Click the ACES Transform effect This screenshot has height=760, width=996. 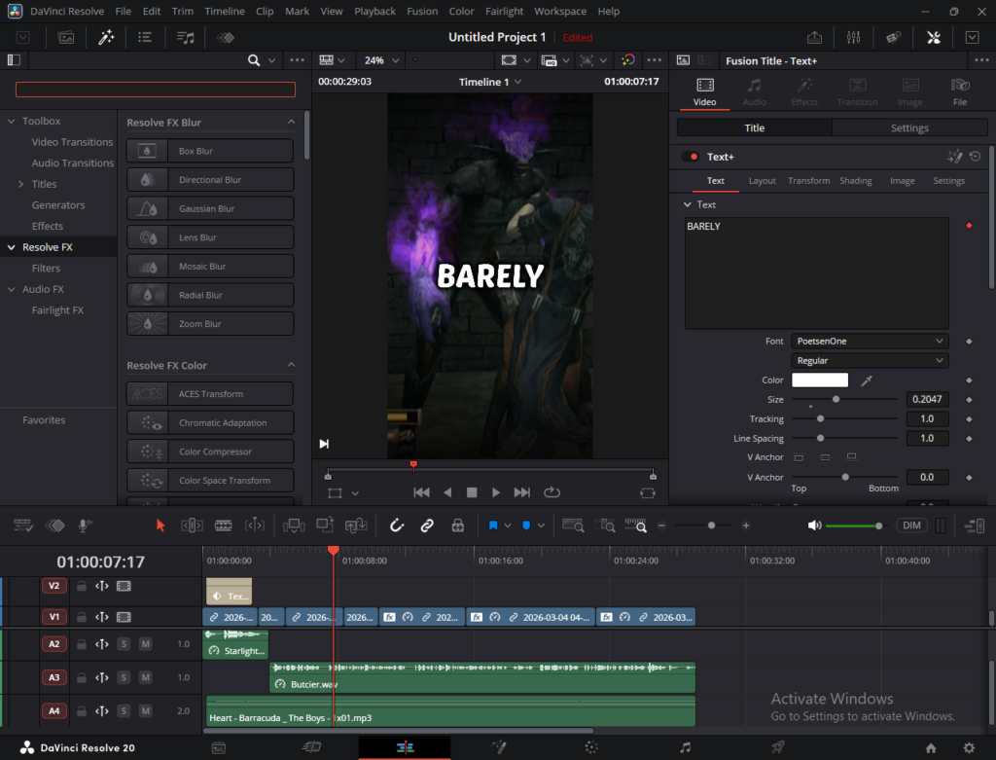coord(210,394)
